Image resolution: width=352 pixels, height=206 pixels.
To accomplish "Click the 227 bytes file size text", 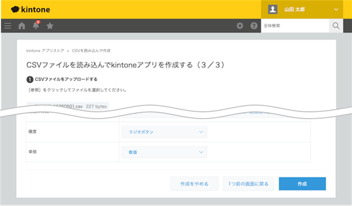I will coord(96,106).
